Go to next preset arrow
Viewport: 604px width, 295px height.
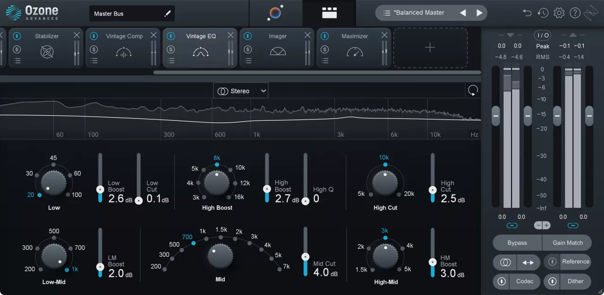coord(479,13)
